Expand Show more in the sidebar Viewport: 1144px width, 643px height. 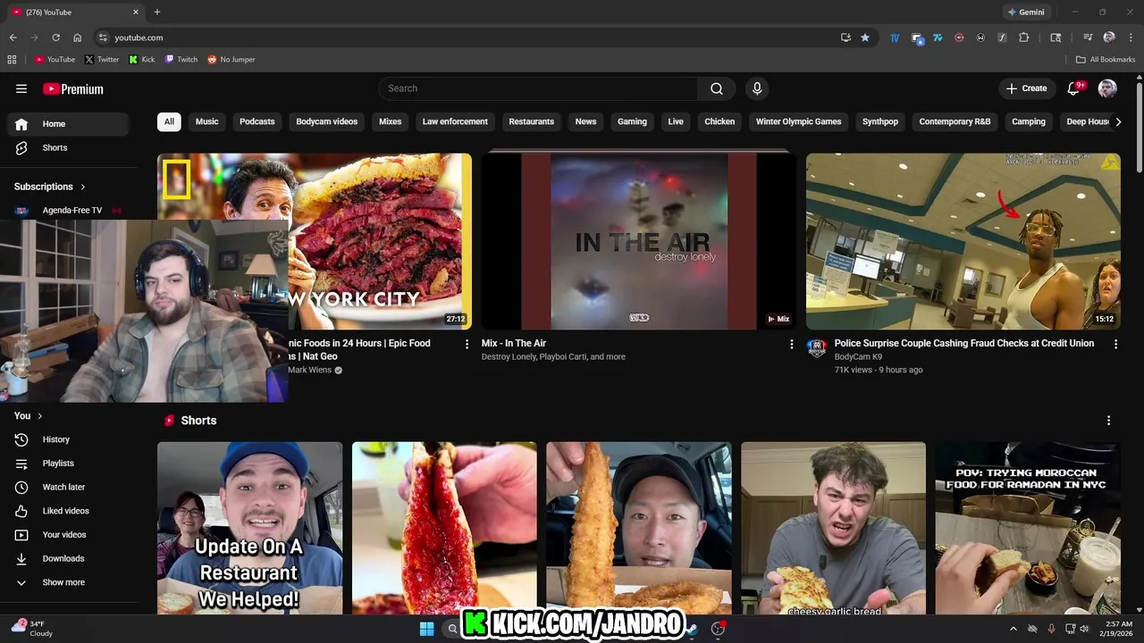68,582
